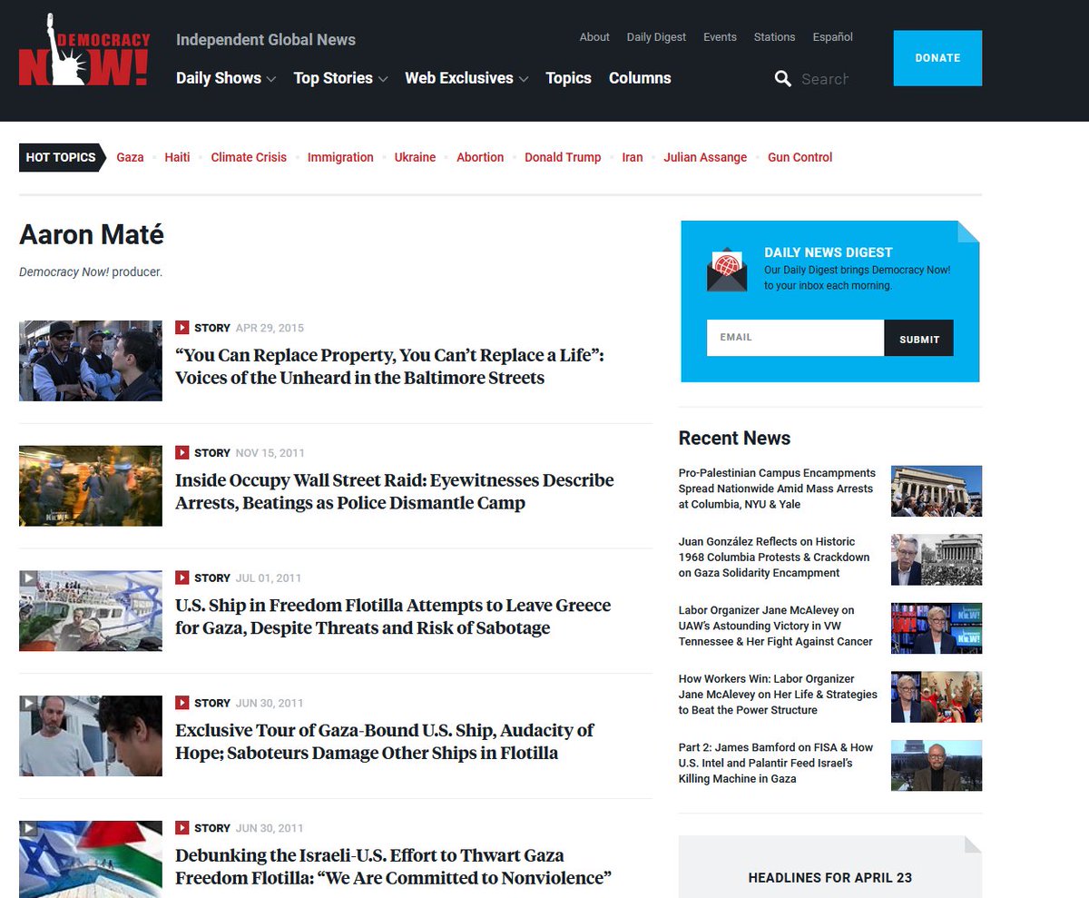The image size is (1089, 898).
Task: Open the Exclusive Tour of Gaza-Bound Ship headline
Action: (385, 742)
